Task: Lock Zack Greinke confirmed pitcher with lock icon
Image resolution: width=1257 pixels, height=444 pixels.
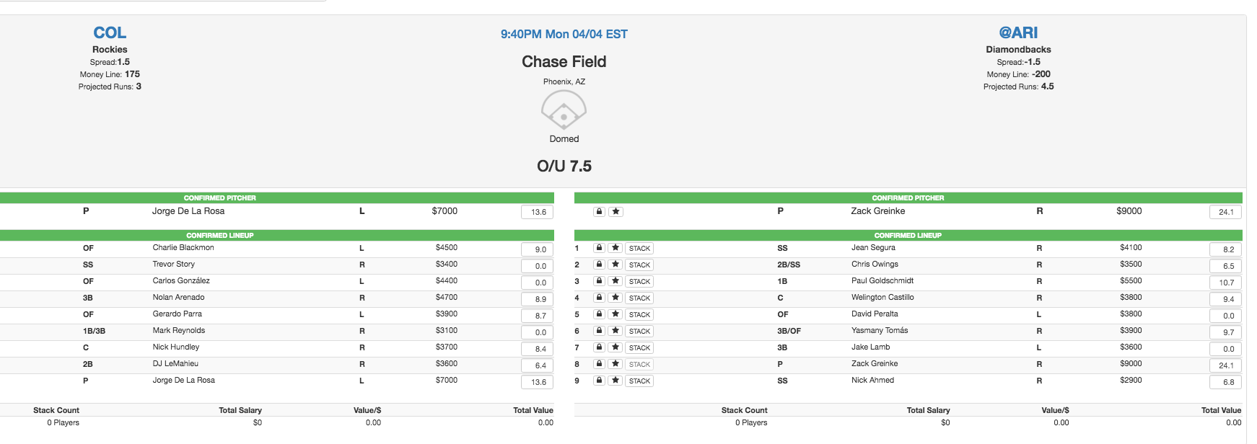Action: tap(599, 212)
